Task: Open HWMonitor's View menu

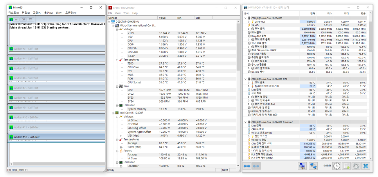Action: click(x=118, y=13)
